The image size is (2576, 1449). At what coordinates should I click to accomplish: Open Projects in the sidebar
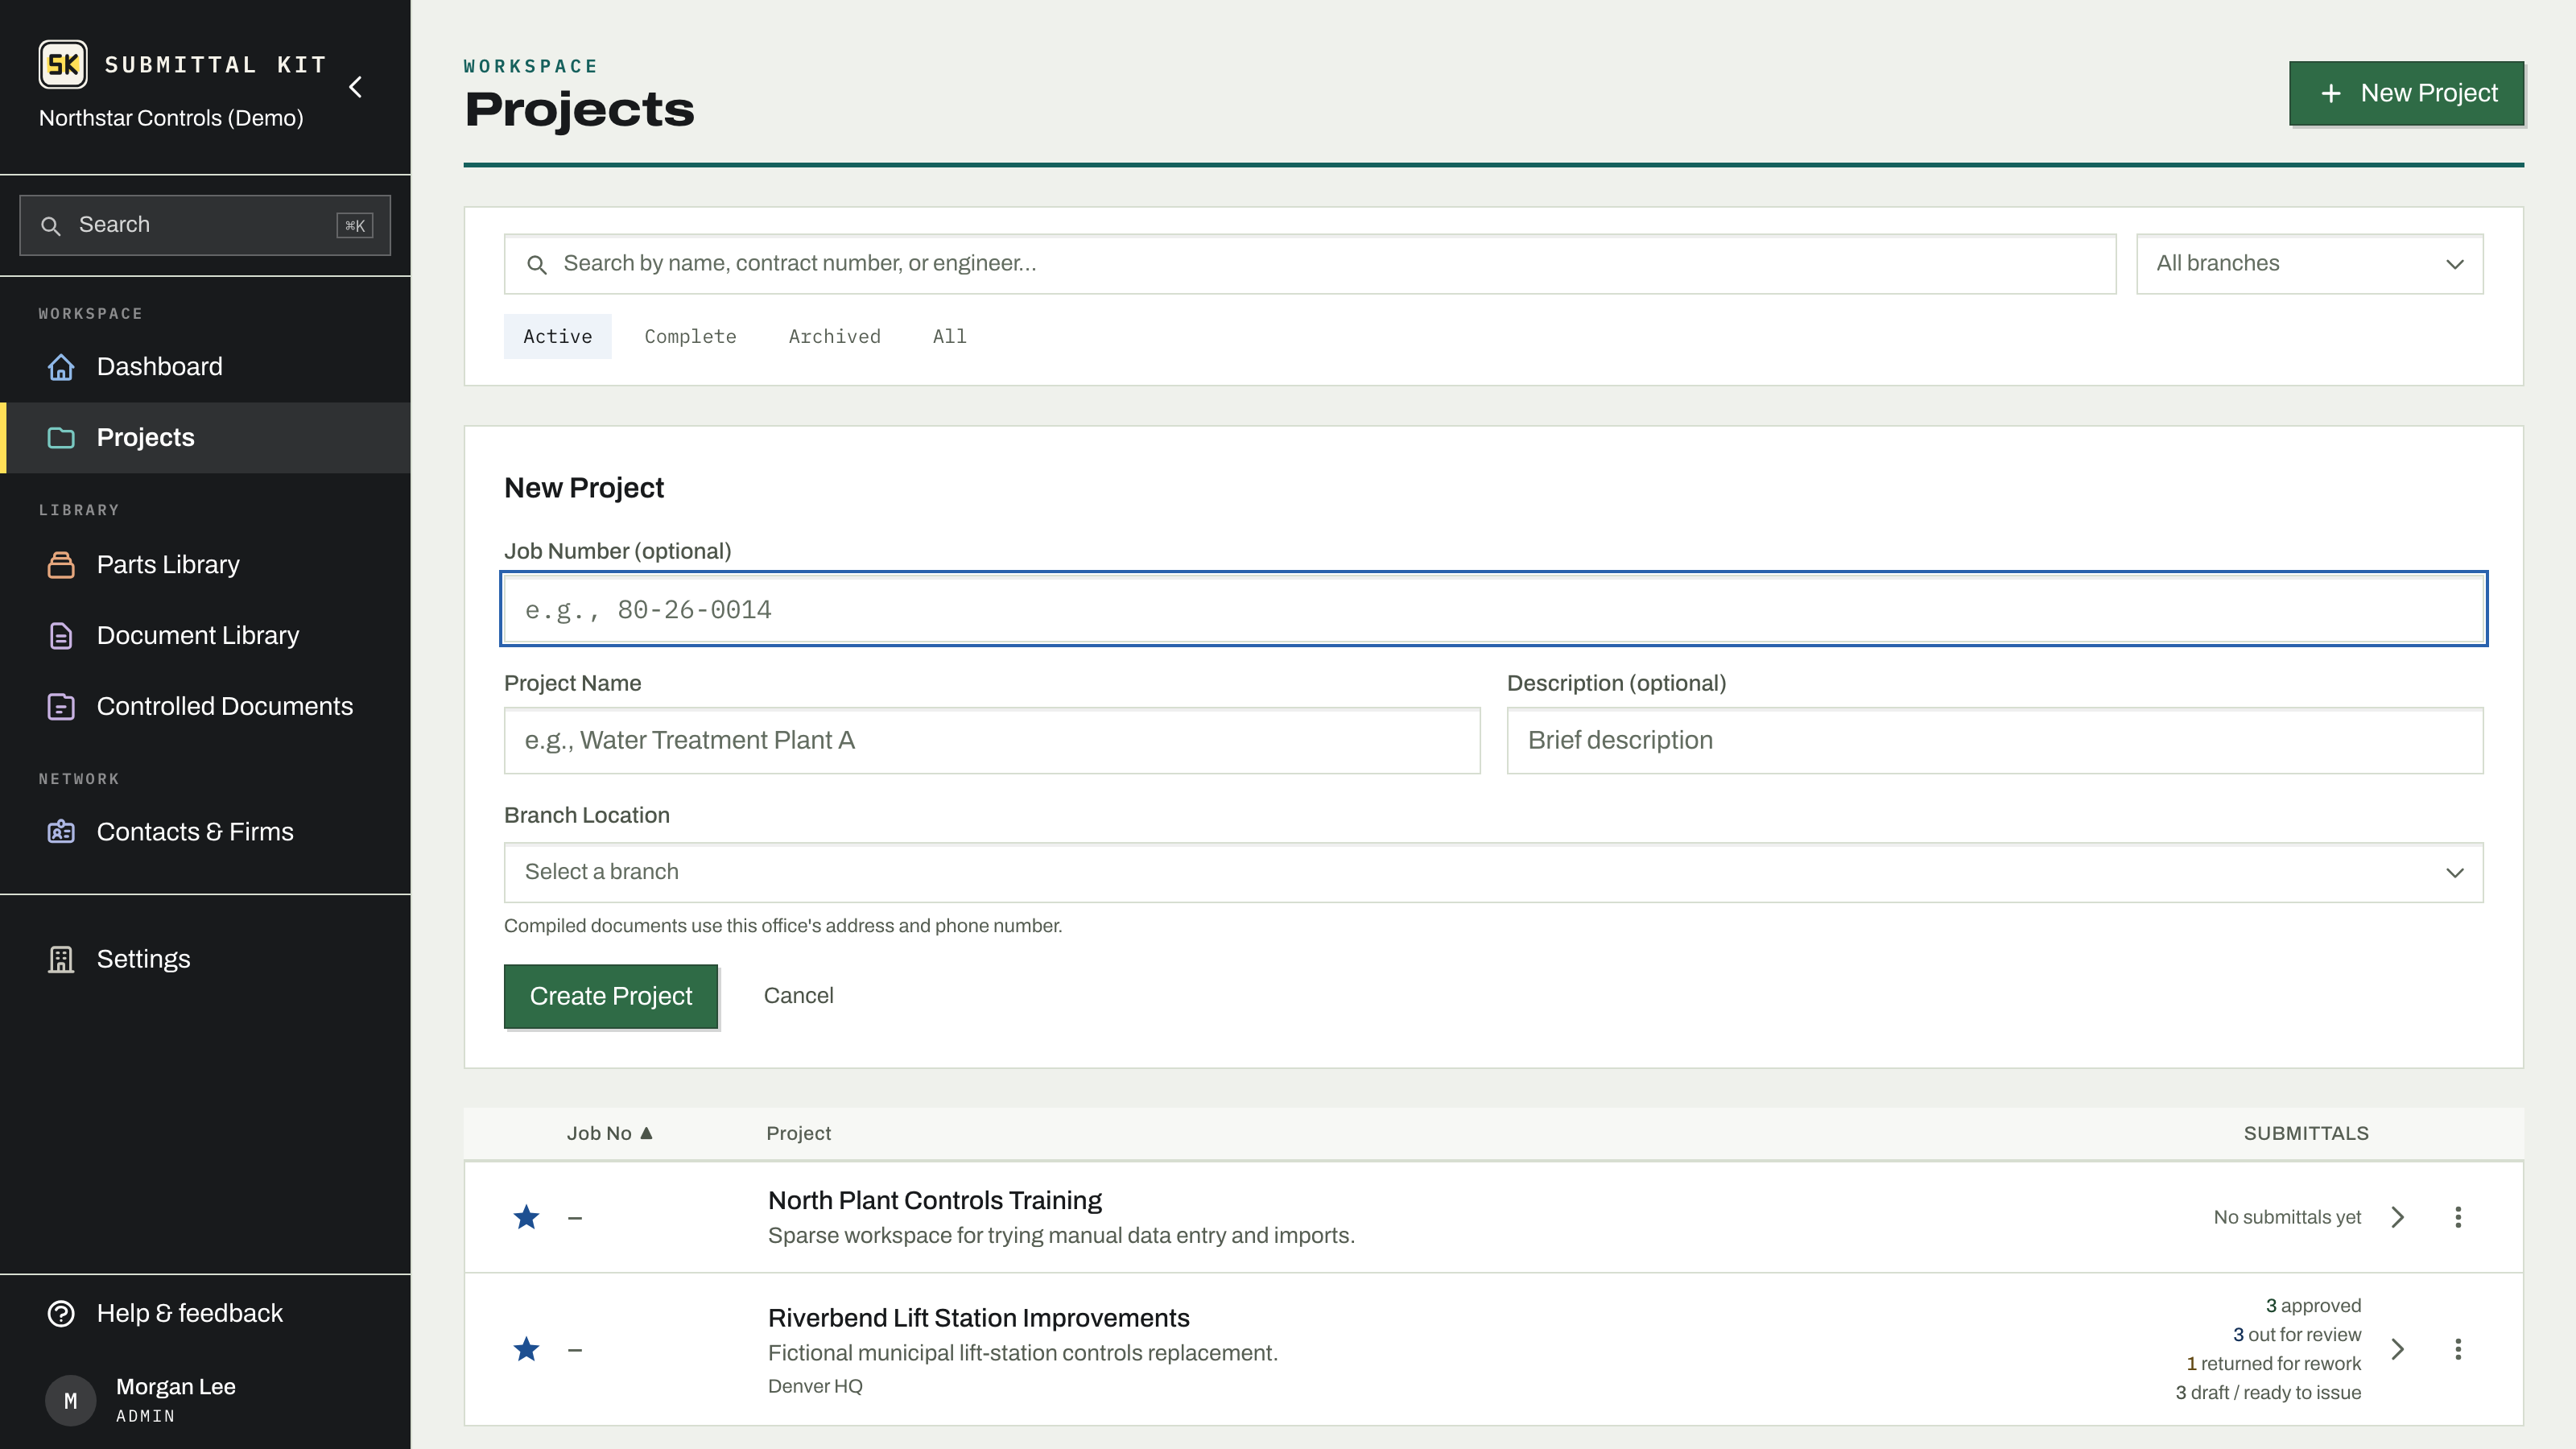[205, 438]
